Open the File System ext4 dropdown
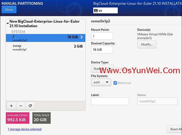Viewport: 182px width, 135px height. (x=101, y=82)
